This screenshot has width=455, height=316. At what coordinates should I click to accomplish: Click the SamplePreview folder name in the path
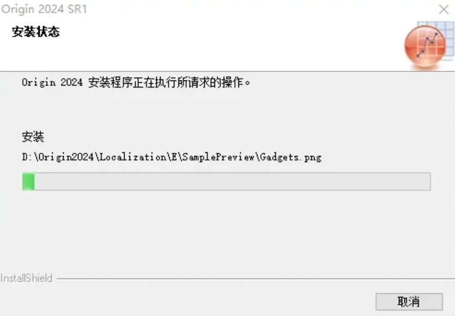click(218, 157)
